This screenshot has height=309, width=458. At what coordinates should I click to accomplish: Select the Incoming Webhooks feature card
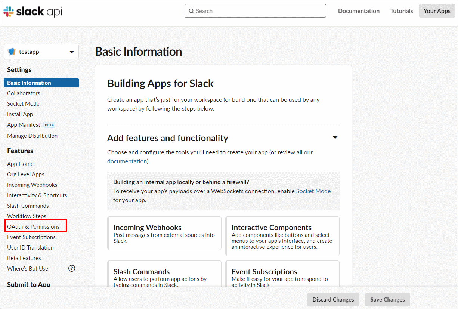(164, 233)
